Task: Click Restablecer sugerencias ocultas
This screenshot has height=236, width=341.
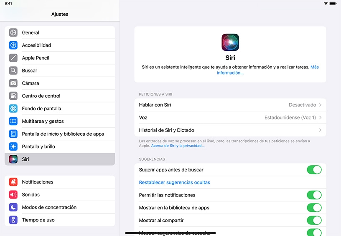Action: [174, 183]
